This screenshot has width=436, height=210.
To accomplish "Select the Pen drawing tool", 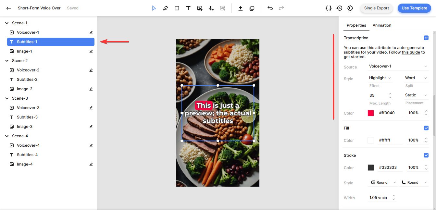I will point(166,8).
